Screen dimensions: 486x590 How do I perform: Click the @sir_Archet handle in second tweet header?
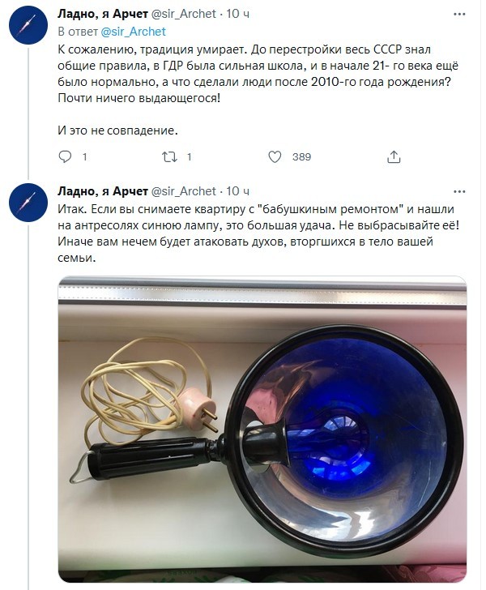pos(184,191)
